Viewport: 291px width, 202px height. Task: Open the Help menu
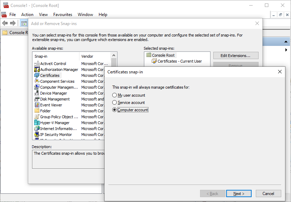103,15
